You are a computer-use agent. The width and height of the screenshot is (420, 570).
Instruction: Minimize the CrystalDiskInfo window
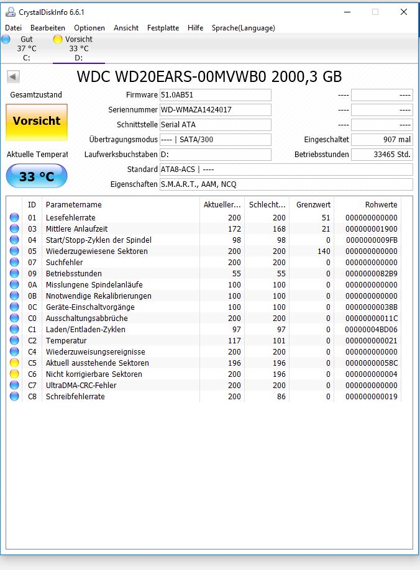pos(347,12)
